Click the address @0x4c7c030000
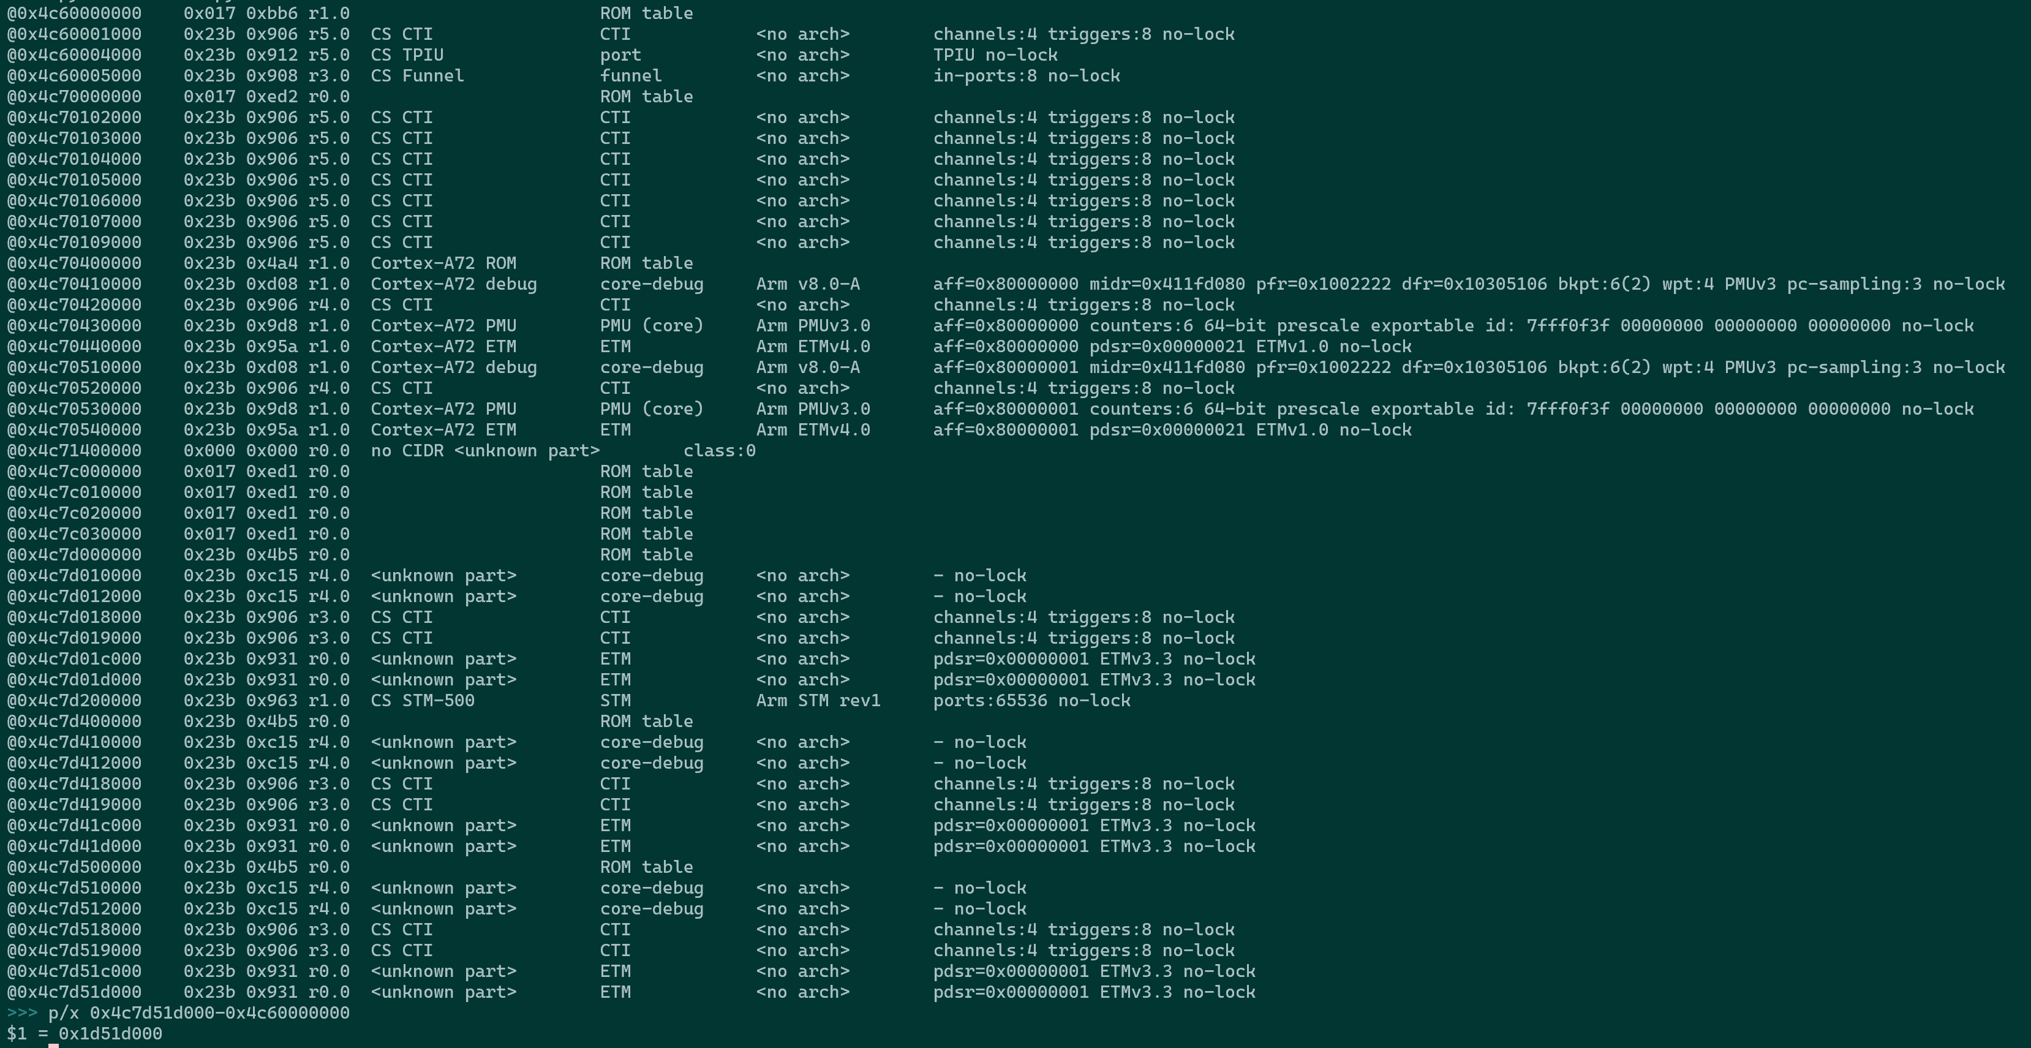 [x=74, y=534]
